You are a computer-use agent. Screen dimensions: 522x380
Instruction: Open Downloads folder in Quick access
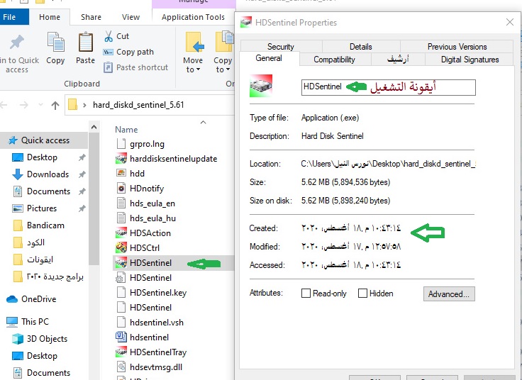[48, 174]
